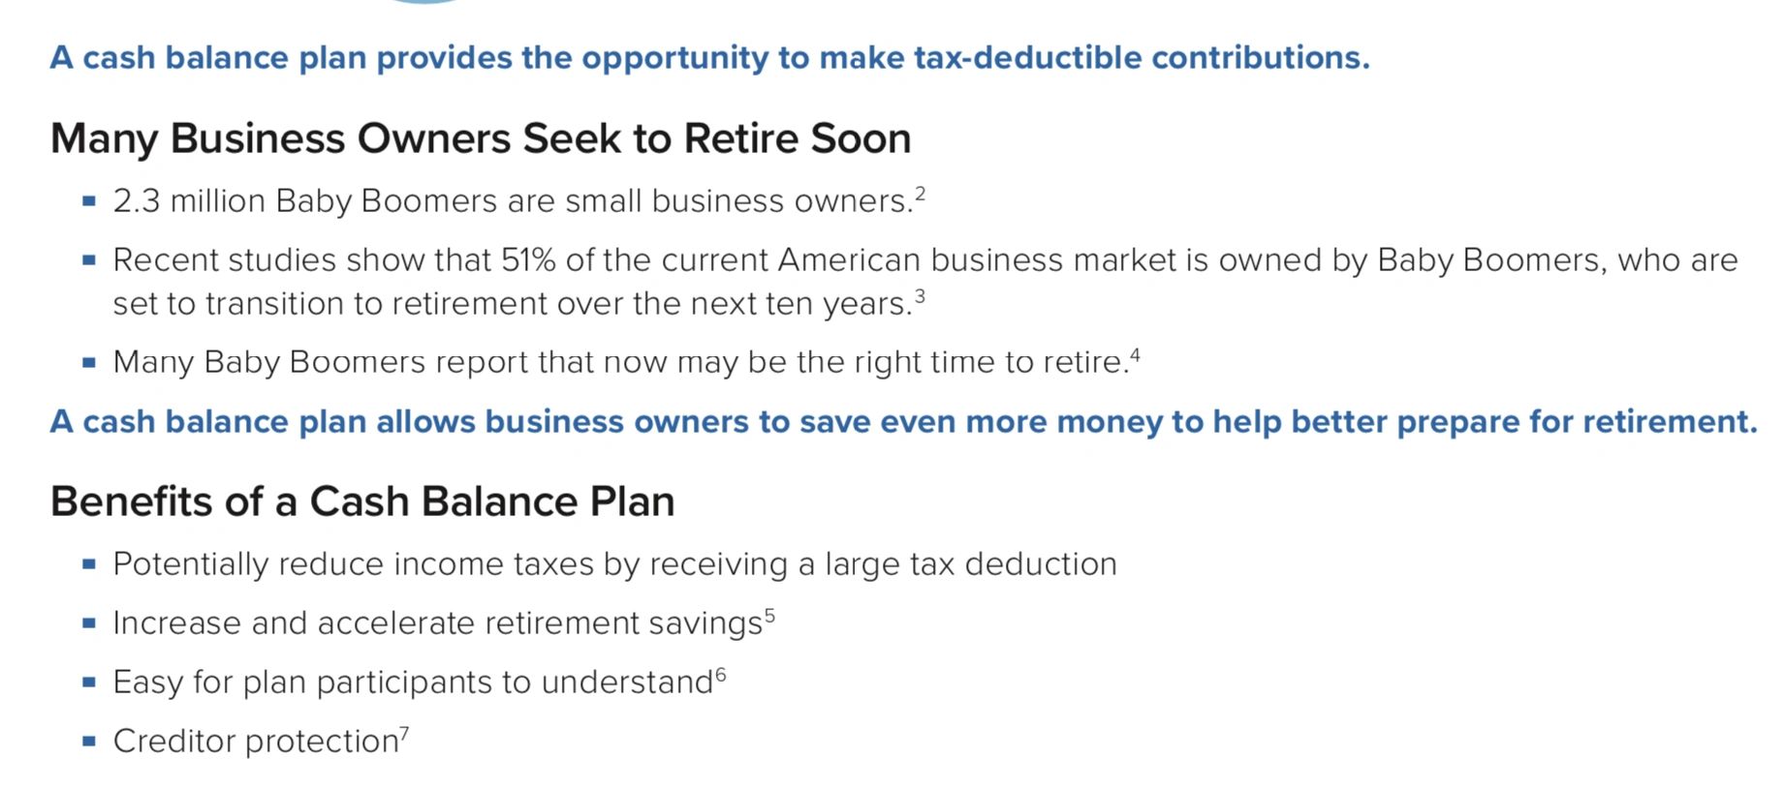Open footnote 3 after 'next ten years'
Viewport: 1784px width, 790px height.
920,295
